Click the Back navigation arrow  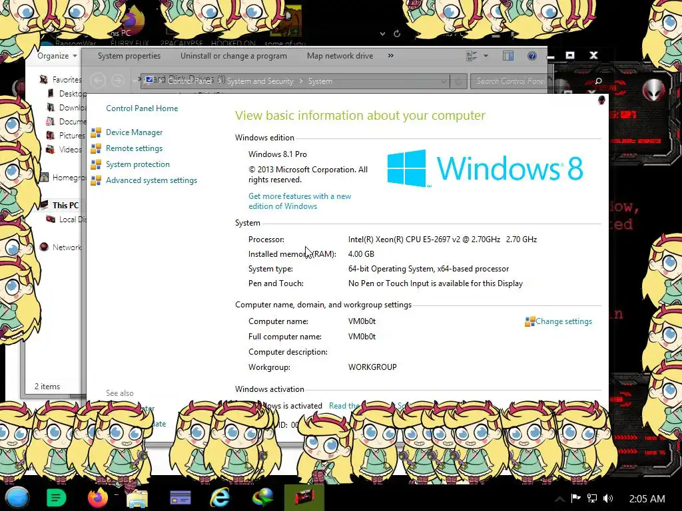click(98, 81)
